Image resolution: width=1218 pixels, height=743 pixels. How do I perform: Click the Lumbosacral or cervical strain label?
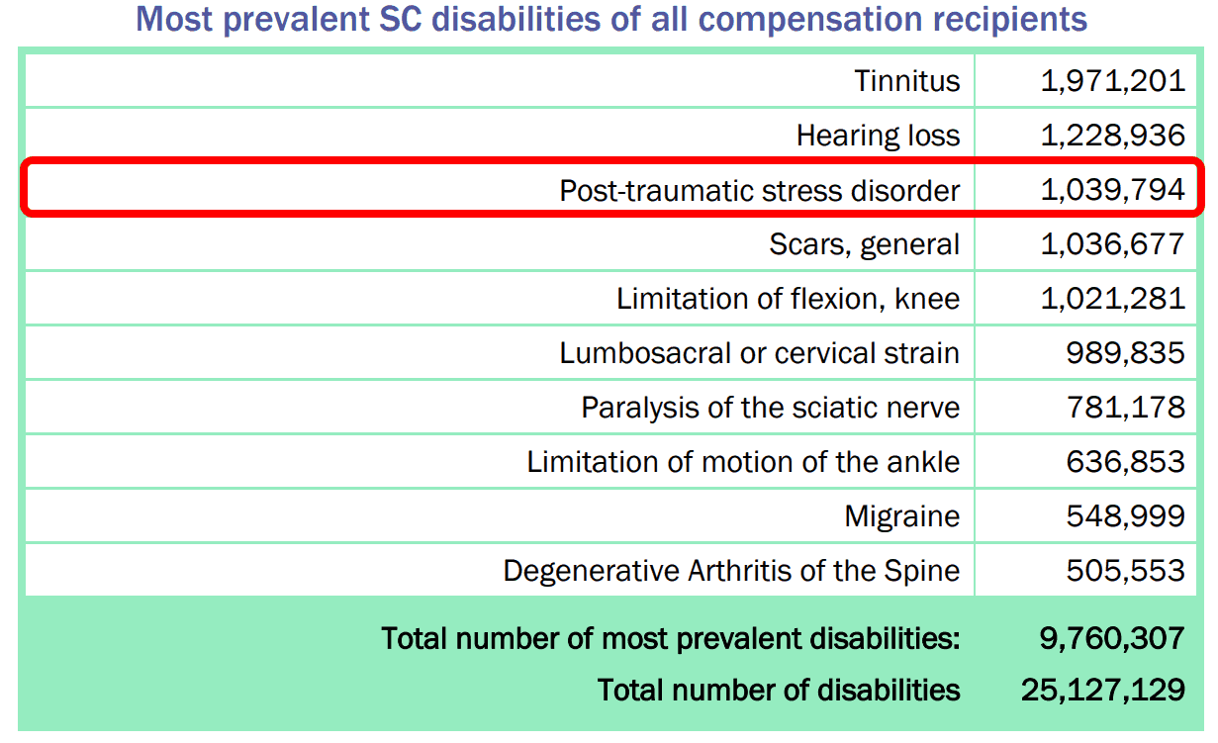(760, 353)
